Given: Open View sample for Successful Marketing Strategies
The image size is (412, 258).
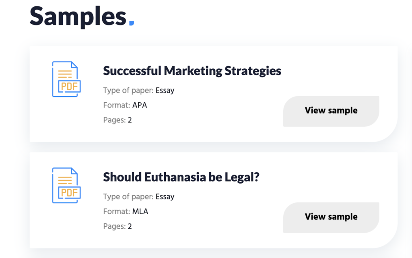Looking at the screenshot, I should point(331,111).
